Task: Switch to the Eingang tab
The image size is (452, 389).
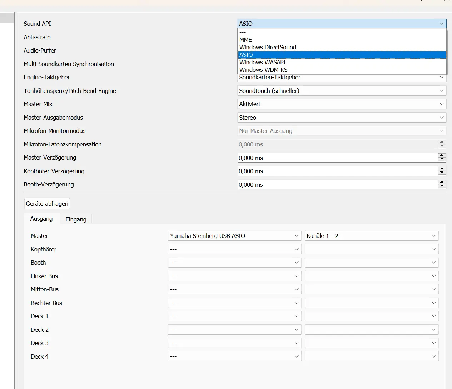Action: coord(76,219)
